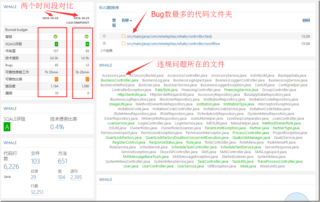Open total lines count 12,251

tap(37, 192)
